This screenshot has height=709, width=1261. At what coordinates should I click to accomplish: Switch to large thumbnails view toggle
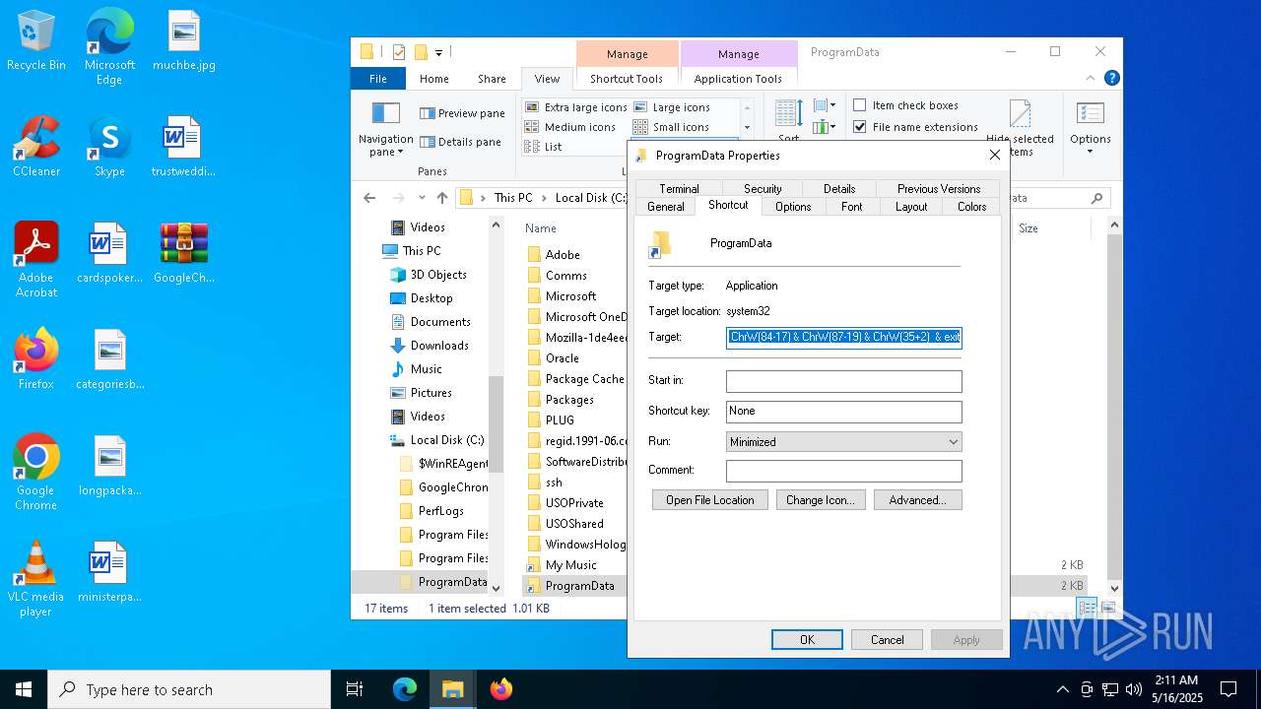coord(1110,609)
